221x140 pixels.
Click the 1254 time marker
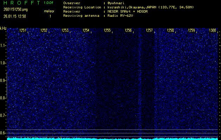pyautogui.click(x=86, y=30)
